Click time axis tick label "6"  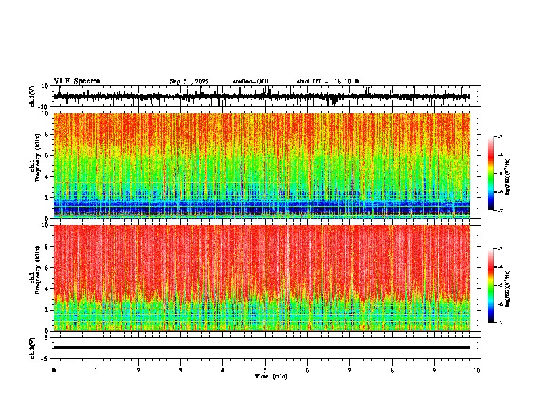[x=308, y=370]
